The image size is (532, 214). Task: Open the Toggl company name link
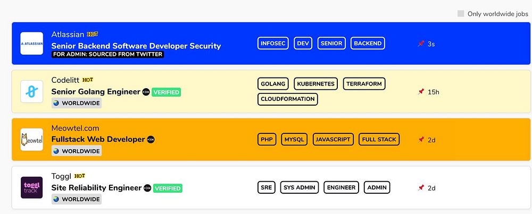[x=61, y=176]
